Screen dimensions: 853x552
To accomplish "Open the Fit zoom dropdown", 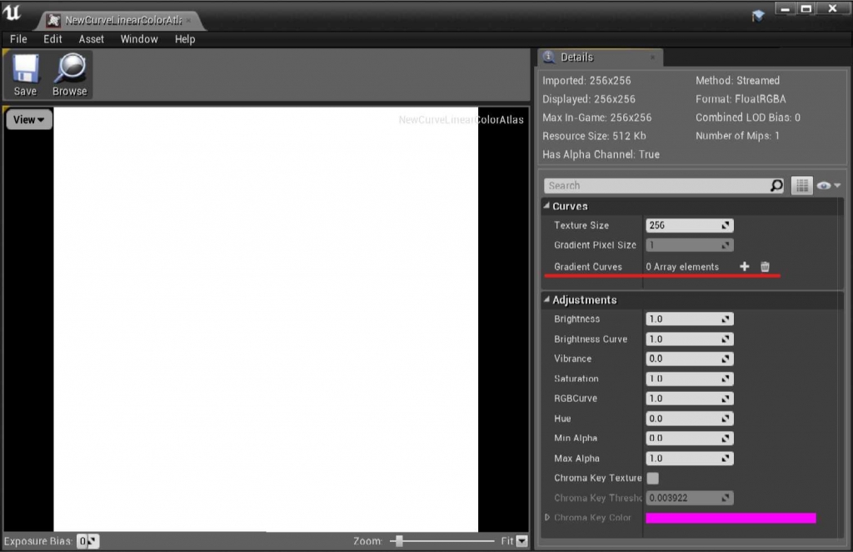I will pos(521,540).
